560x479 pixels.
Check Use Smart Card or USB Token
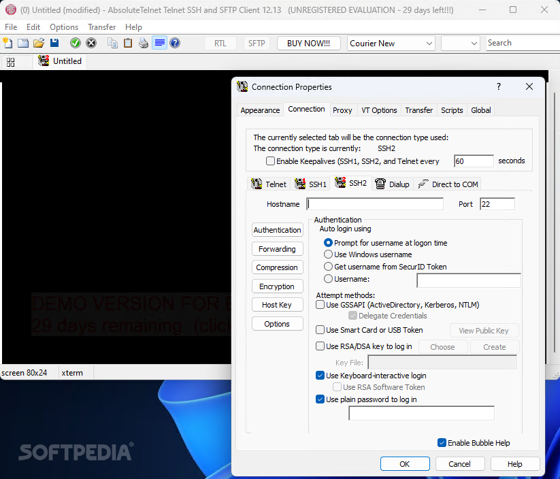pos(320,330)
